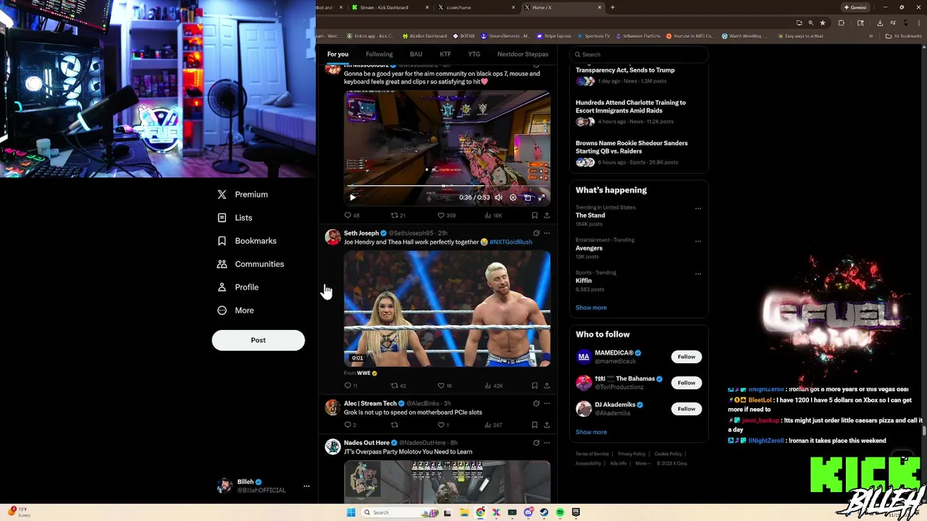Viewport: 927px width, 521px height.
Task: Click Show more under What's happening
Action: pyautogui.click(x=591, y=308)
